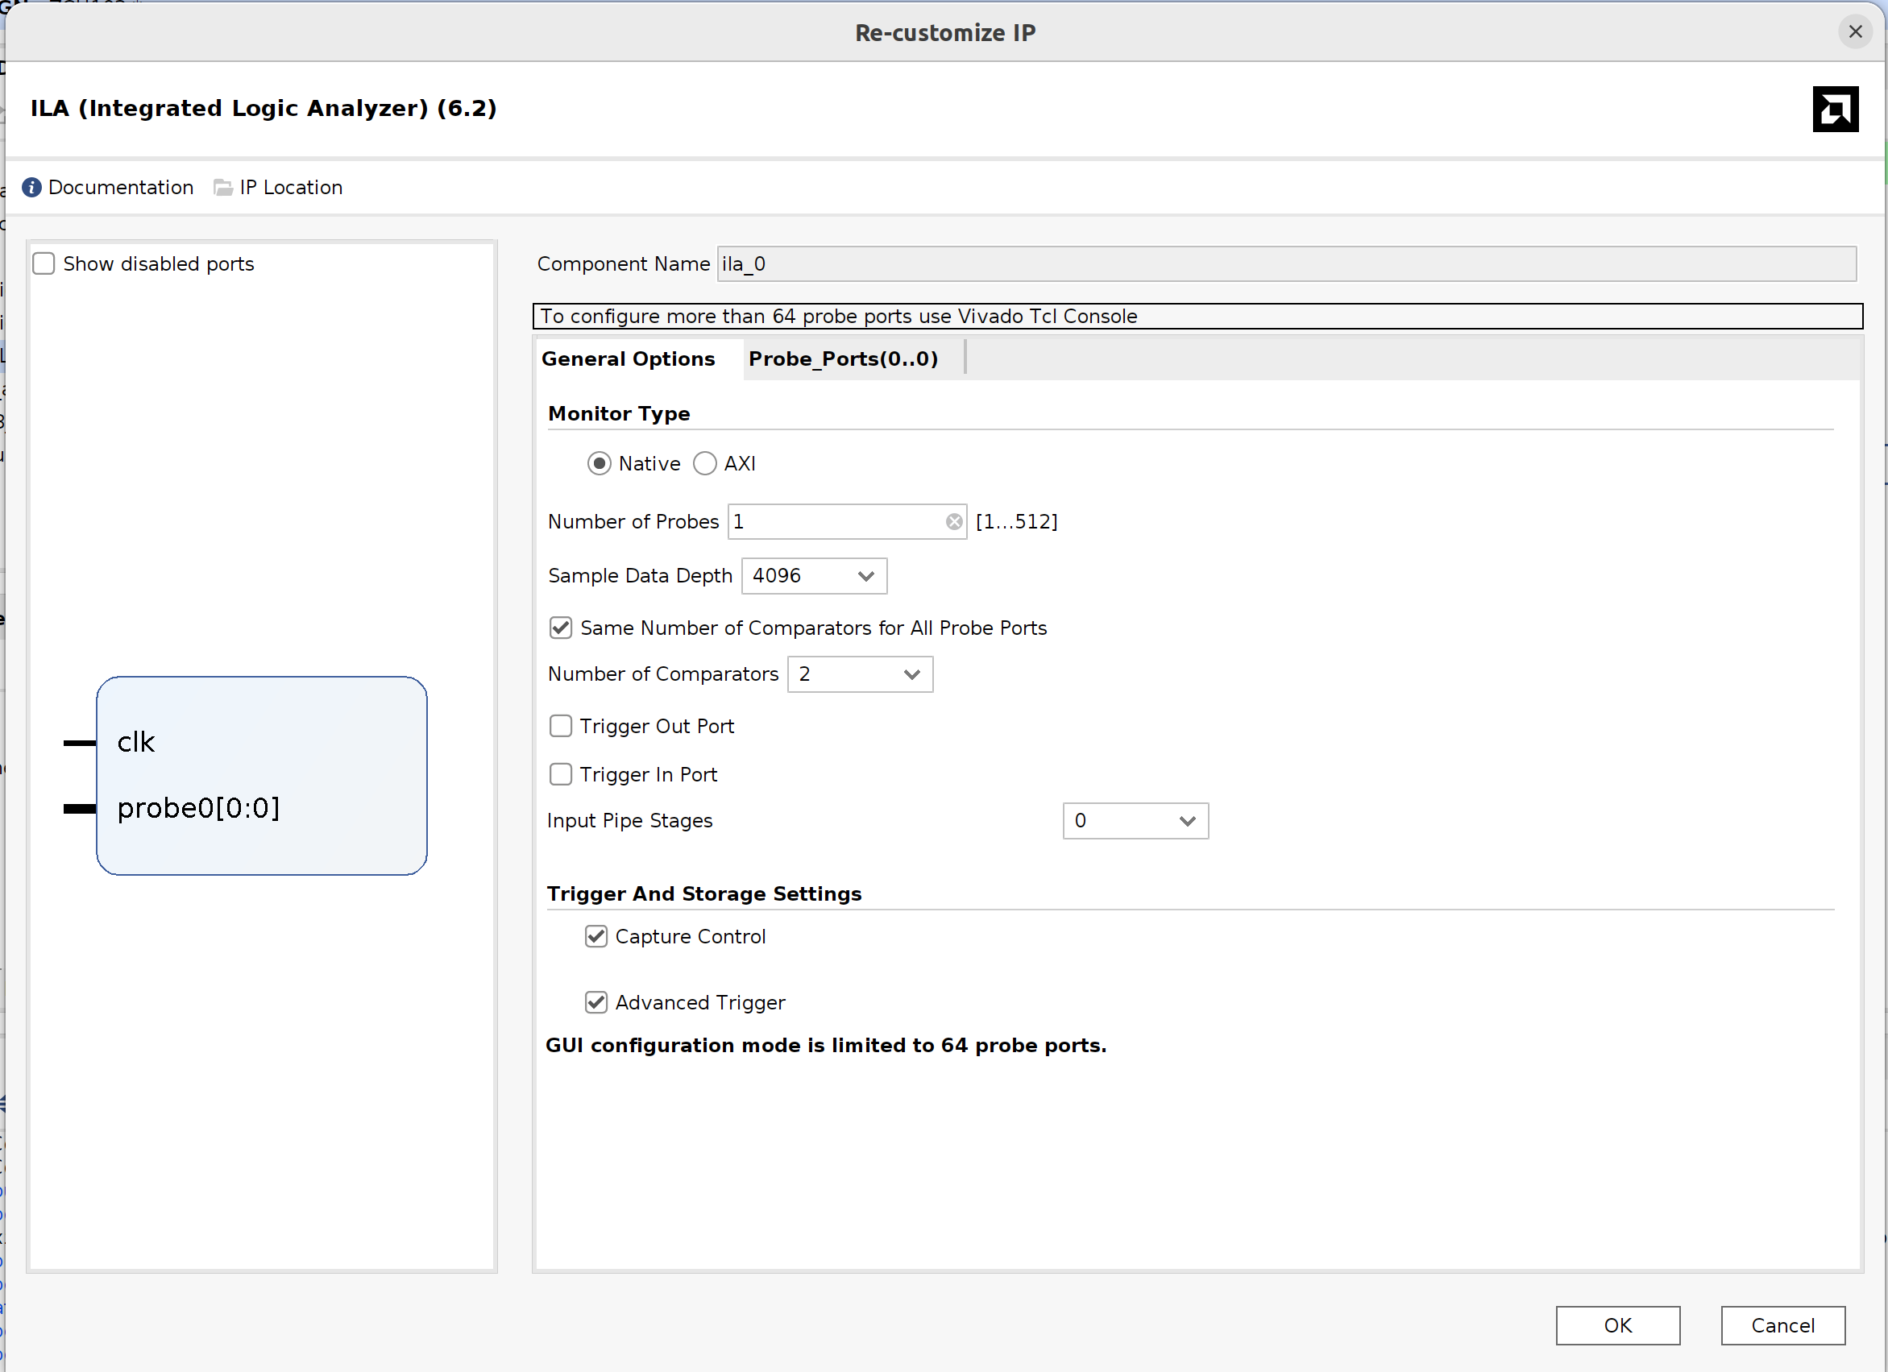Open the Documentation link
Screen dimensions: 1888x1372
pos(121,188)
